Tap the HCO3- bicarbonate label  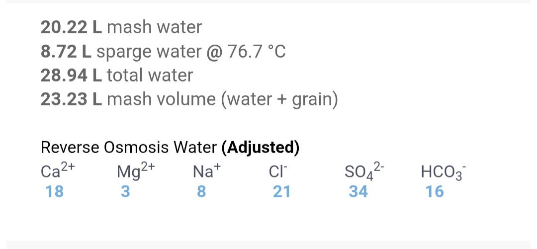(x=443, y=171)
